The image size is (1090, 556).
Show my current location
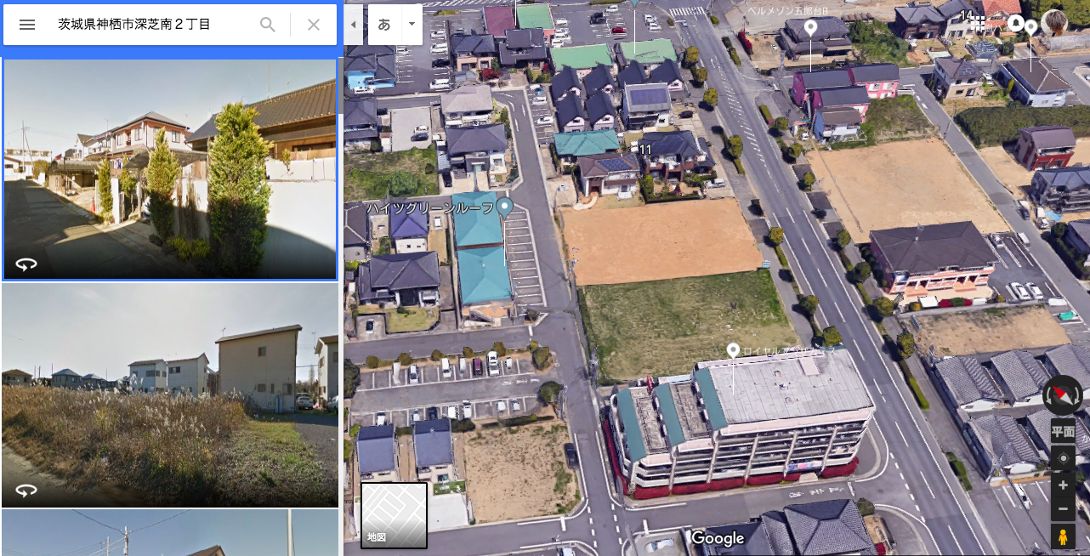coord(1063,459)
